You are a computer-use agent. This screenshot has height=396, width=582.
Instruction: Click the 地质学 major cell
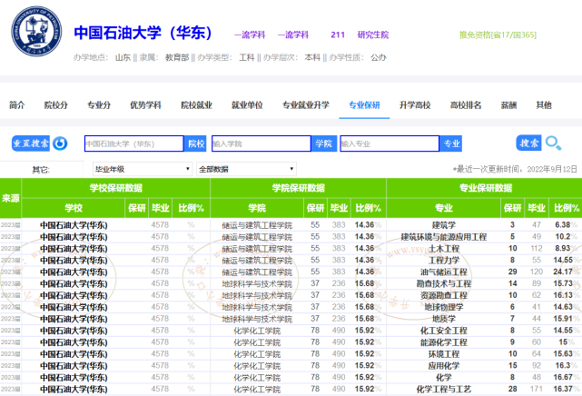tap(444, 319)
